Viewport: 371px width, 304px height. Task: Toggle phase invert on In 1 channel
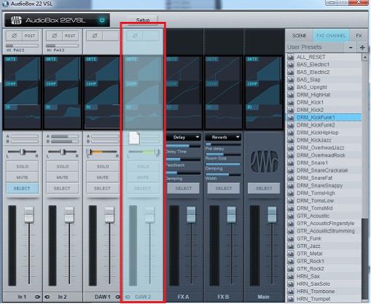click(x=14, y=36)
